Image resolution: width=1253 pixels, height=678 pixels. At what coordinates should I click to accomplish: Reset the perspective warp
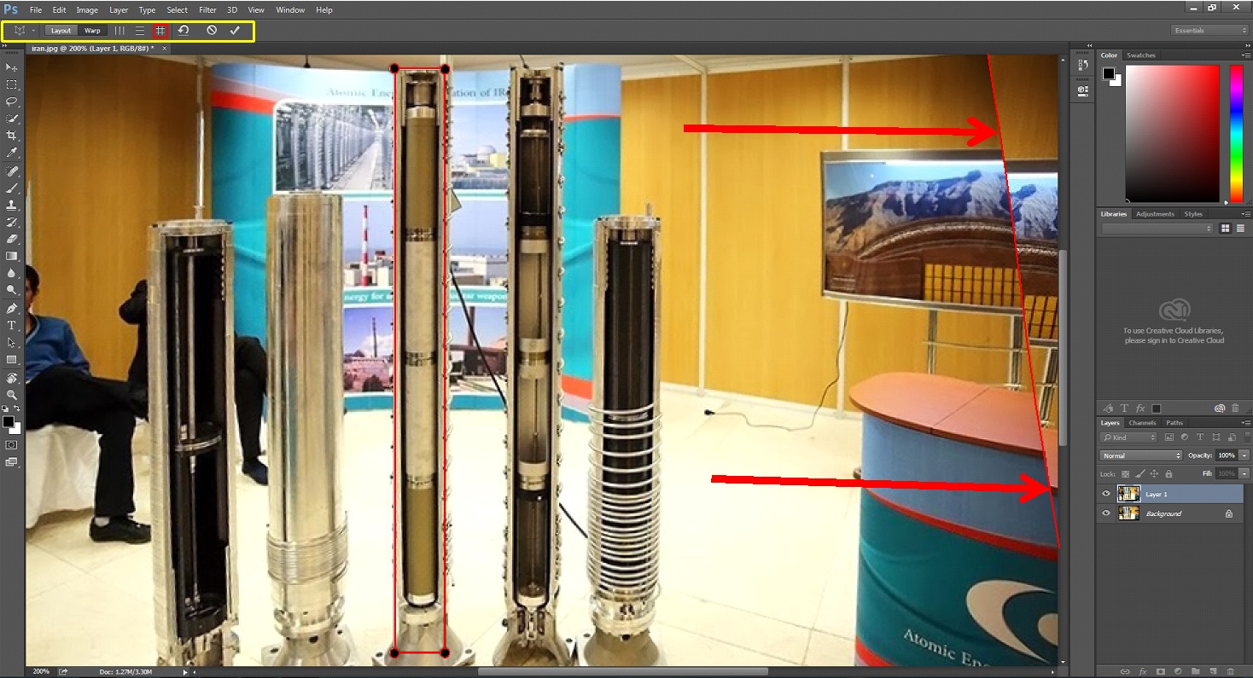click(x=184, y=31)
